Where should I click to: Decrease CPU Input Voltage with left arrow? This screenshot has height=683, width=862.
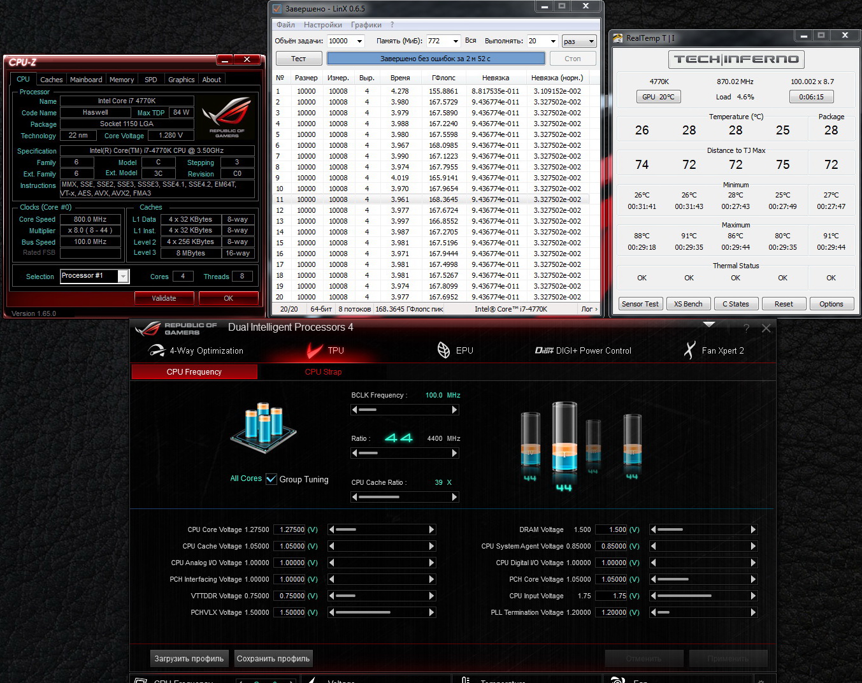[654, 596]
